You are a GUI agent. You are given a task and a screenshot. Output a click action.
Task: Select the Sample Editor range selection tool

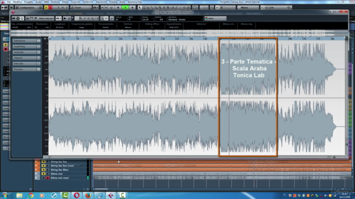[x=77, y=18]
